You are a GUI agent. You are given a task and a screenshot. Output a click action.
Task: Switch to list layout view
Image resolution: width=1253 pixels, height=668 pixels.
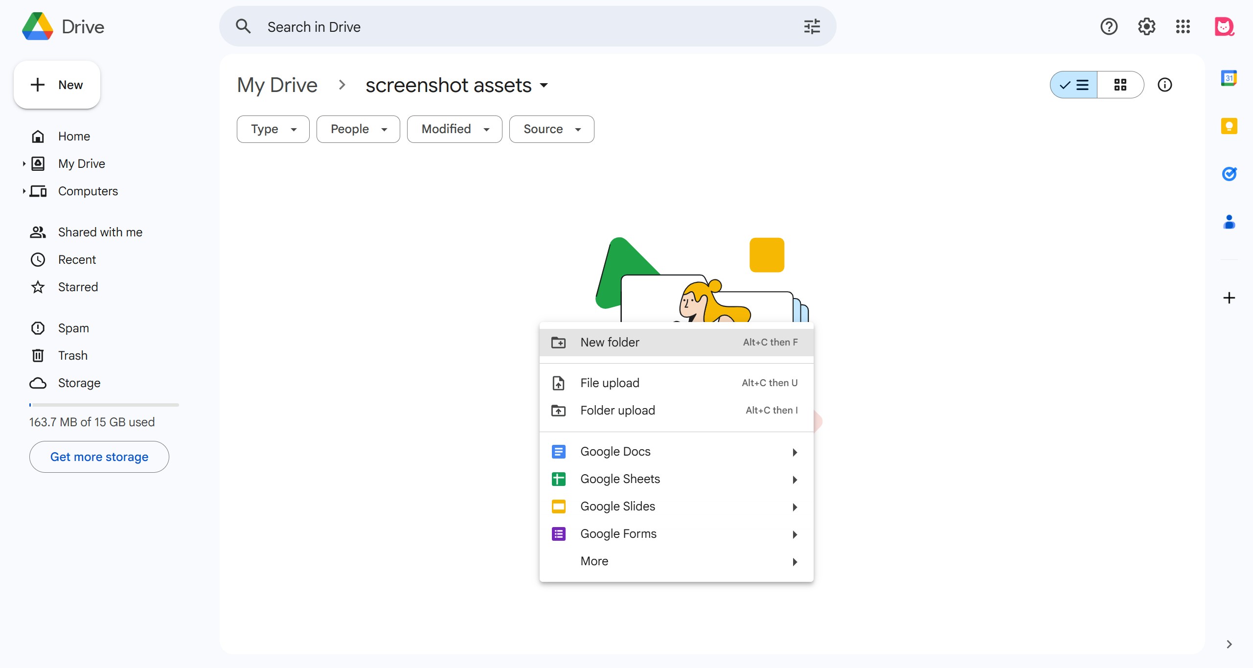[1073, 85]
